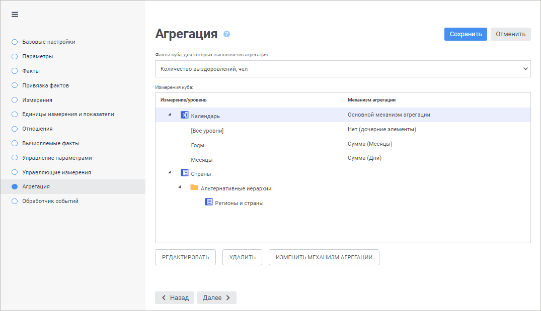Go to the Измерения section
The height and width of the screenshot is (311, 541).
37,100
